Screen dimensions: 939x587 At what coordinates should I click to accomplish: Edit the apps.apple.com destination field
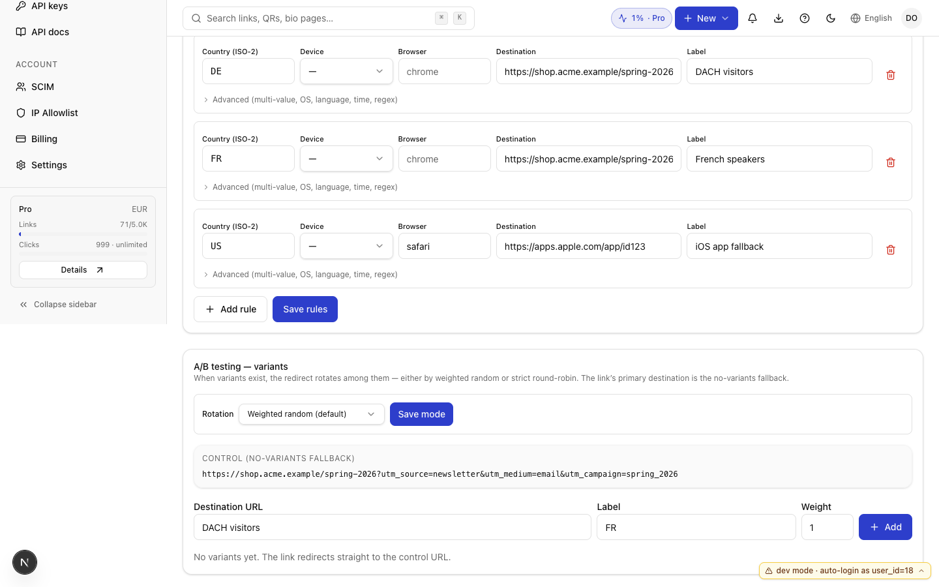pos(589,246)
